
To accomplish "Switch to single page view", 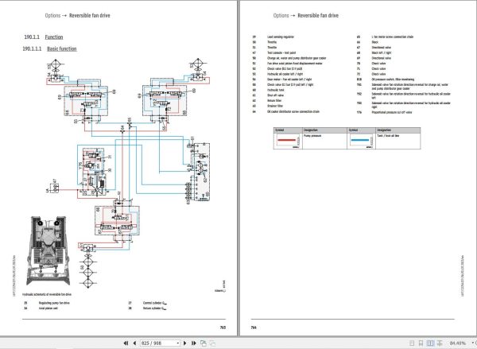I will click(x=412, y=343).
